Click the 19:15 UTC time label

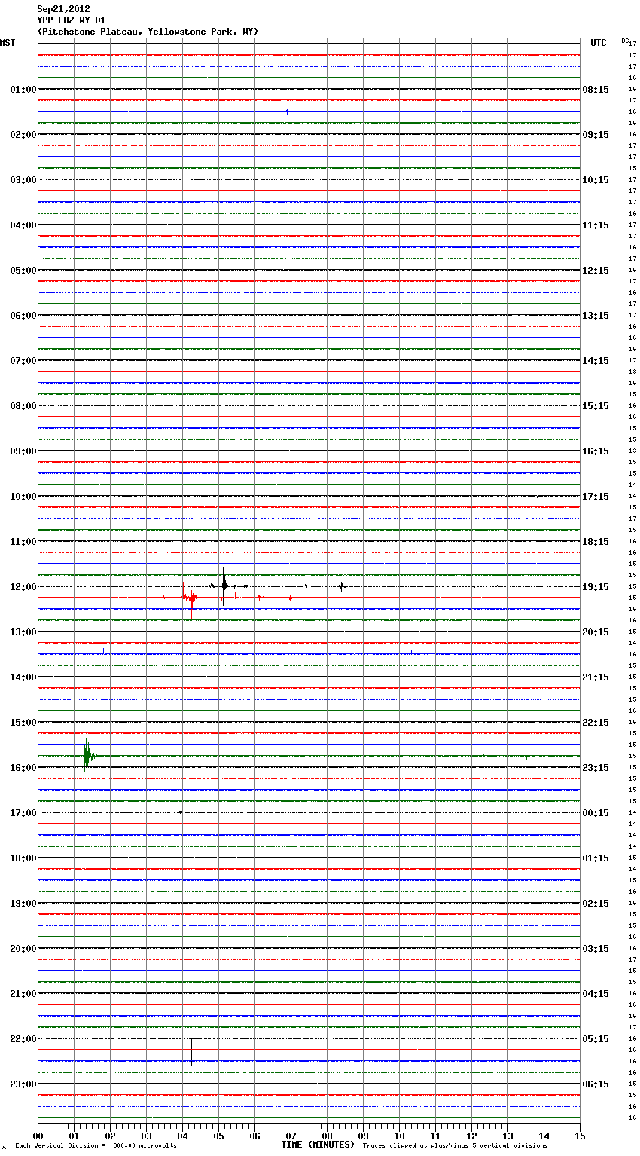tap(596, 587)
